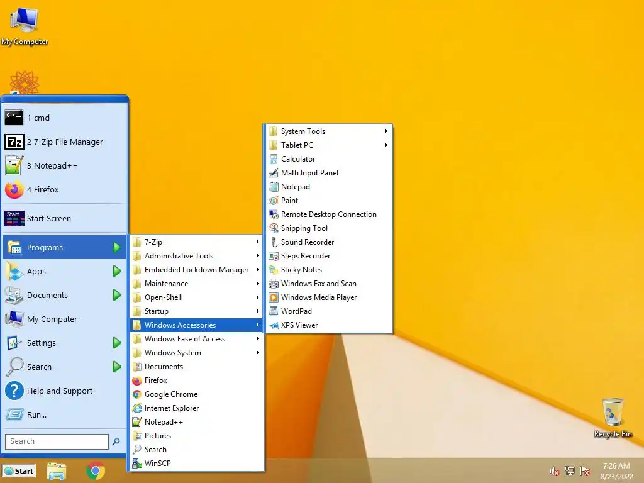
Task: Launch Snipping Tool
Action: click(x=328, y=228)
